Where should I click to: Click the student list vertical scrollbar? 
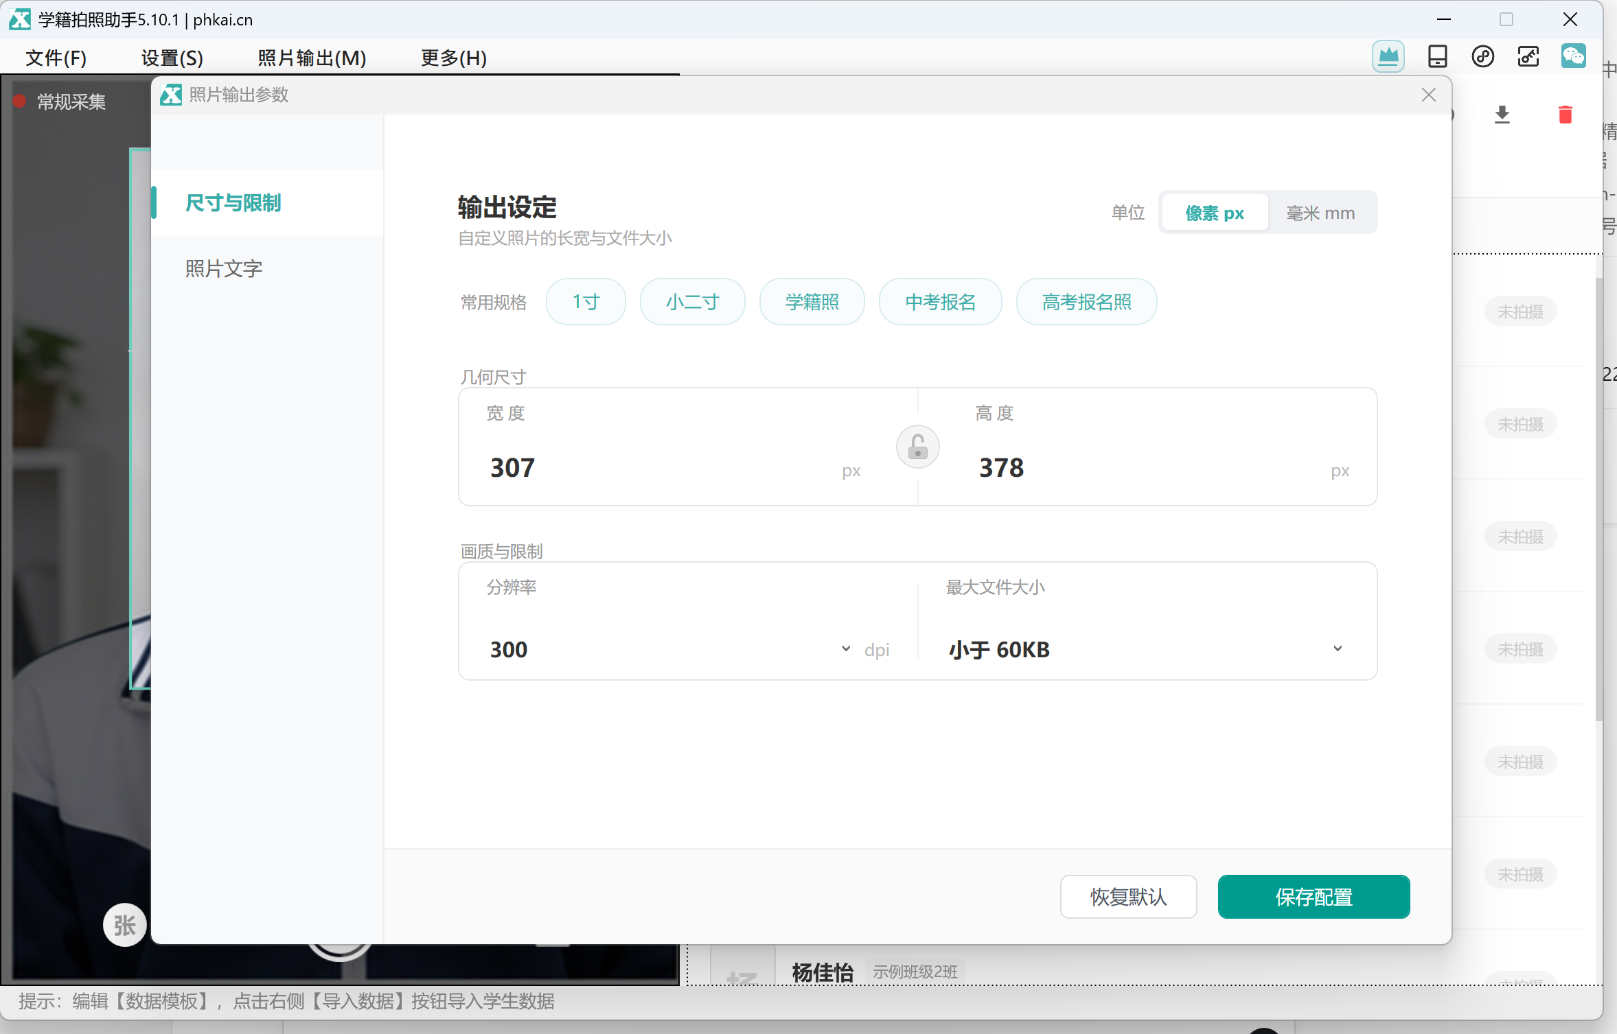[x=1598, y=500]
